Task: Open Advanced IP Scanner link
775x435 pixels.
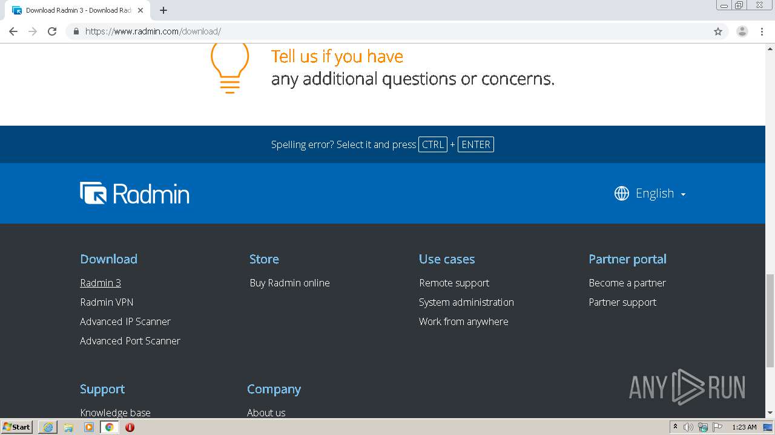Action: pos(125,321)
